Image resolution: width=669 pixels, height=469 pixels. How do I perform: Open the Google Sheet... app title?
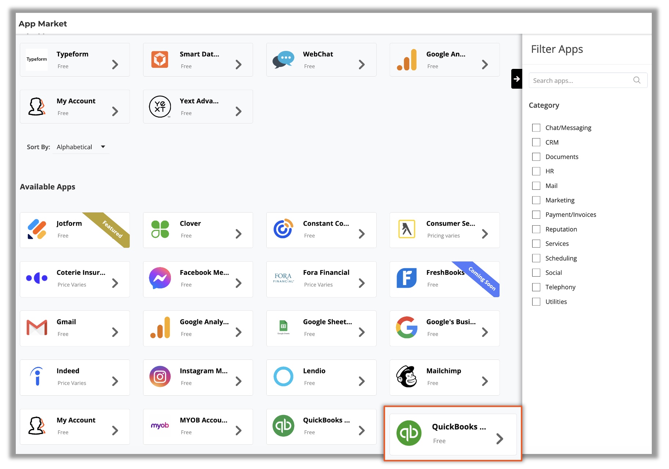(328, 322)
